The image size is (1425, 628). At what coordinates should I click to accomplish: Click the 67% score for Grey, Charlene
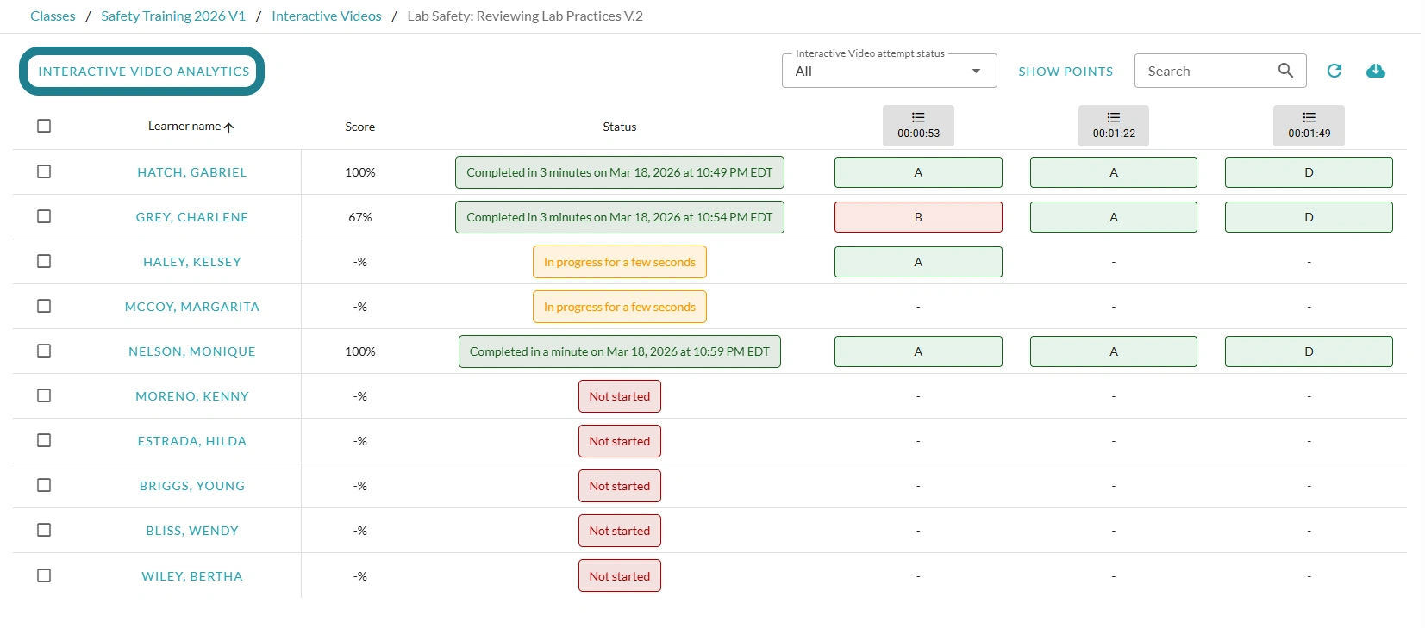pyautogui.click(x=360, y=217)
